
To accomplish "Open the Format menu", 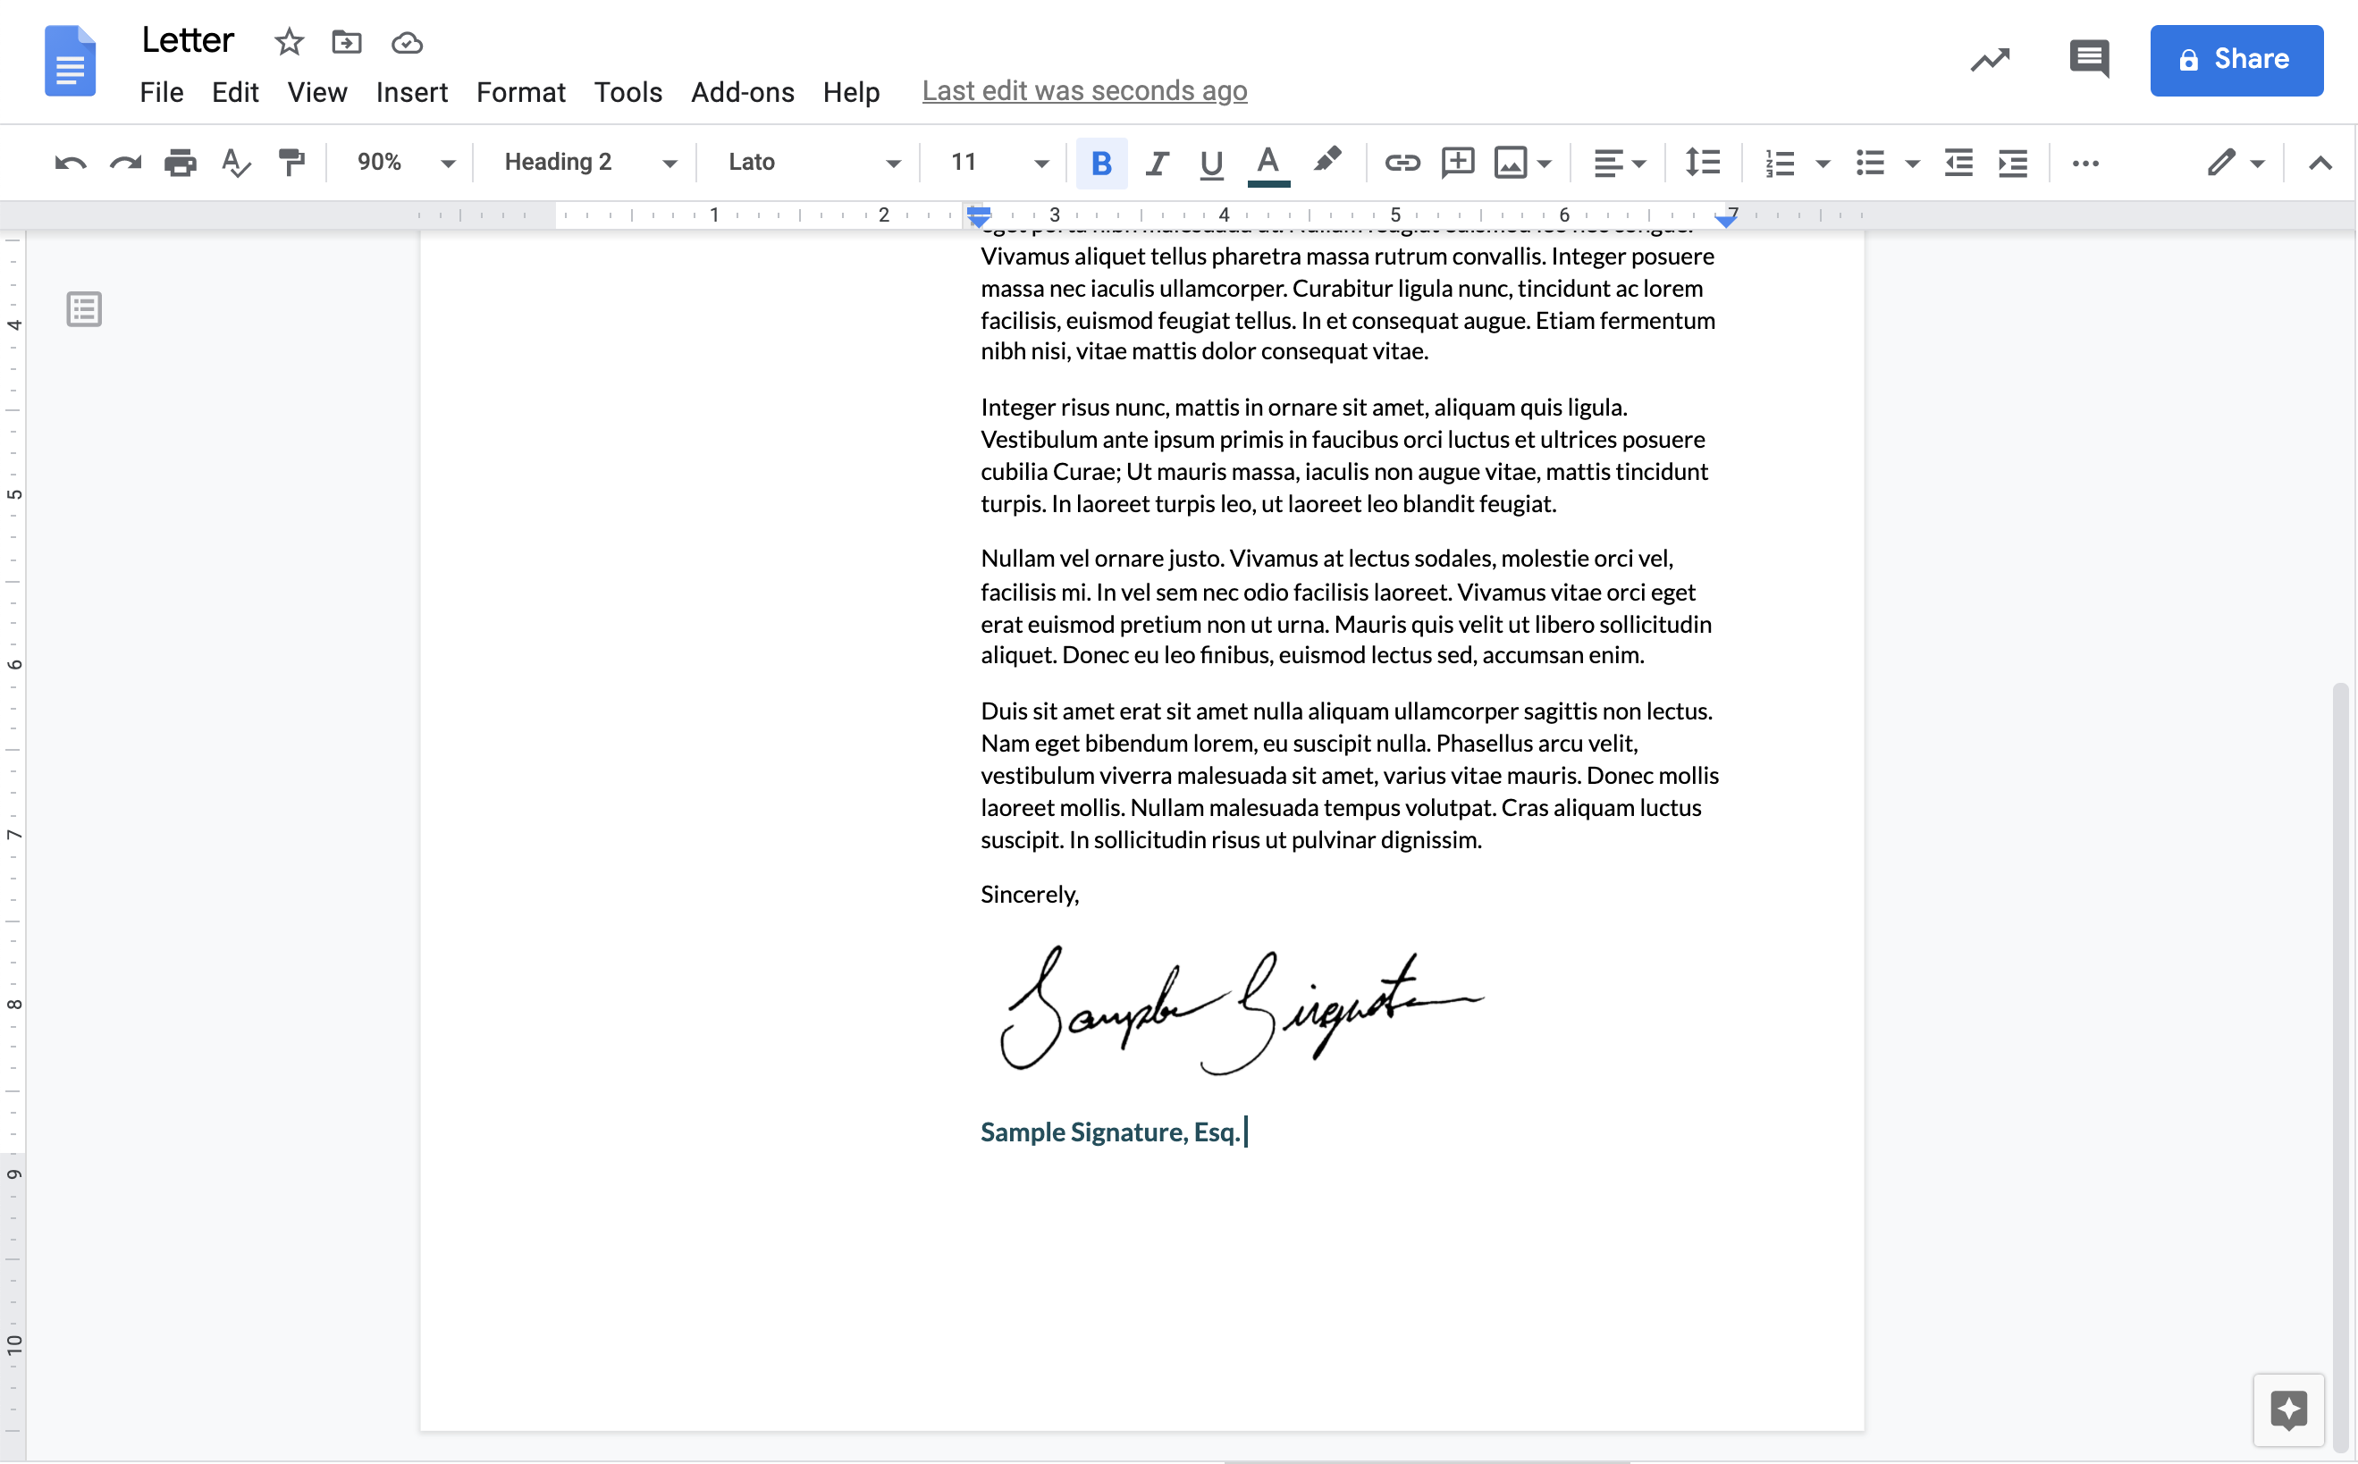I will click(x=520, y=92).
